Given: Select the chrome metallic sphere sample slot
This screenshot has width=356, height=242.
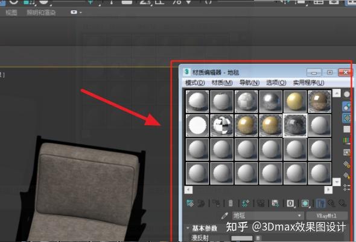Looking at the screenshot, I should [270, 101].
